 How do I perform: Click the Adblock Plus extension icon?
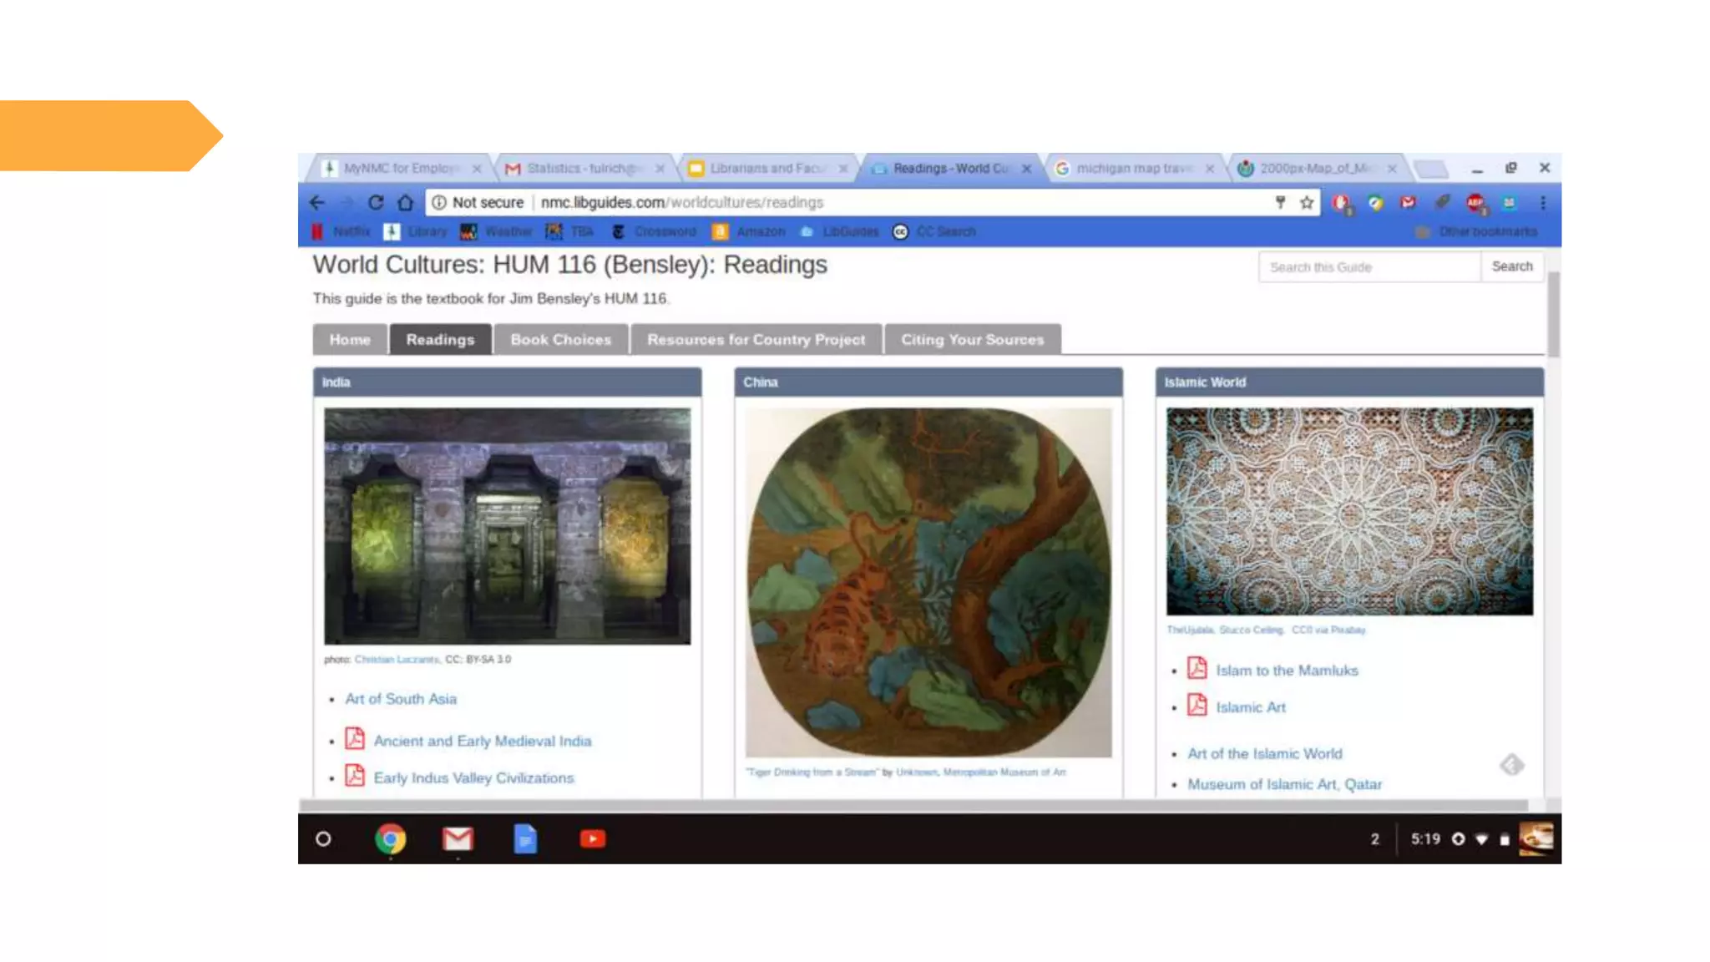(1475, 202)
